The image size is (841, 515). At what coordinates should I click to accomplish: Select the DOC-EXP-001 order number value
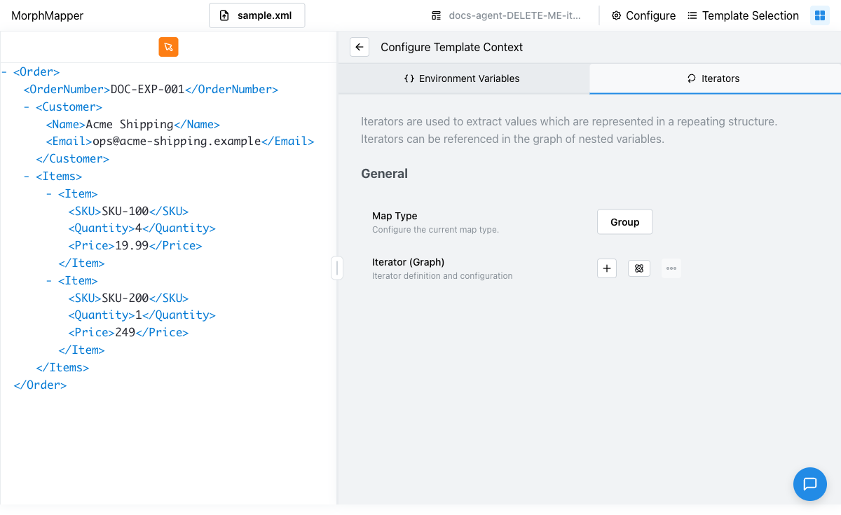[x=147, y=90]
